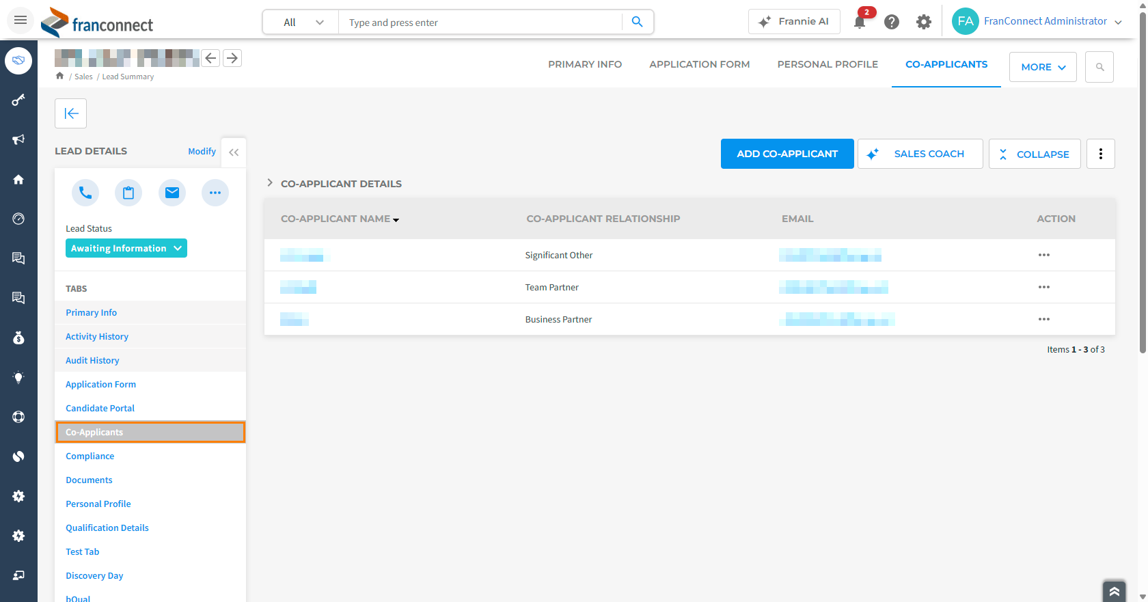Collapse the Lead Details panel with double chevron
The image size is (1148, 602).
pos(234,152)
